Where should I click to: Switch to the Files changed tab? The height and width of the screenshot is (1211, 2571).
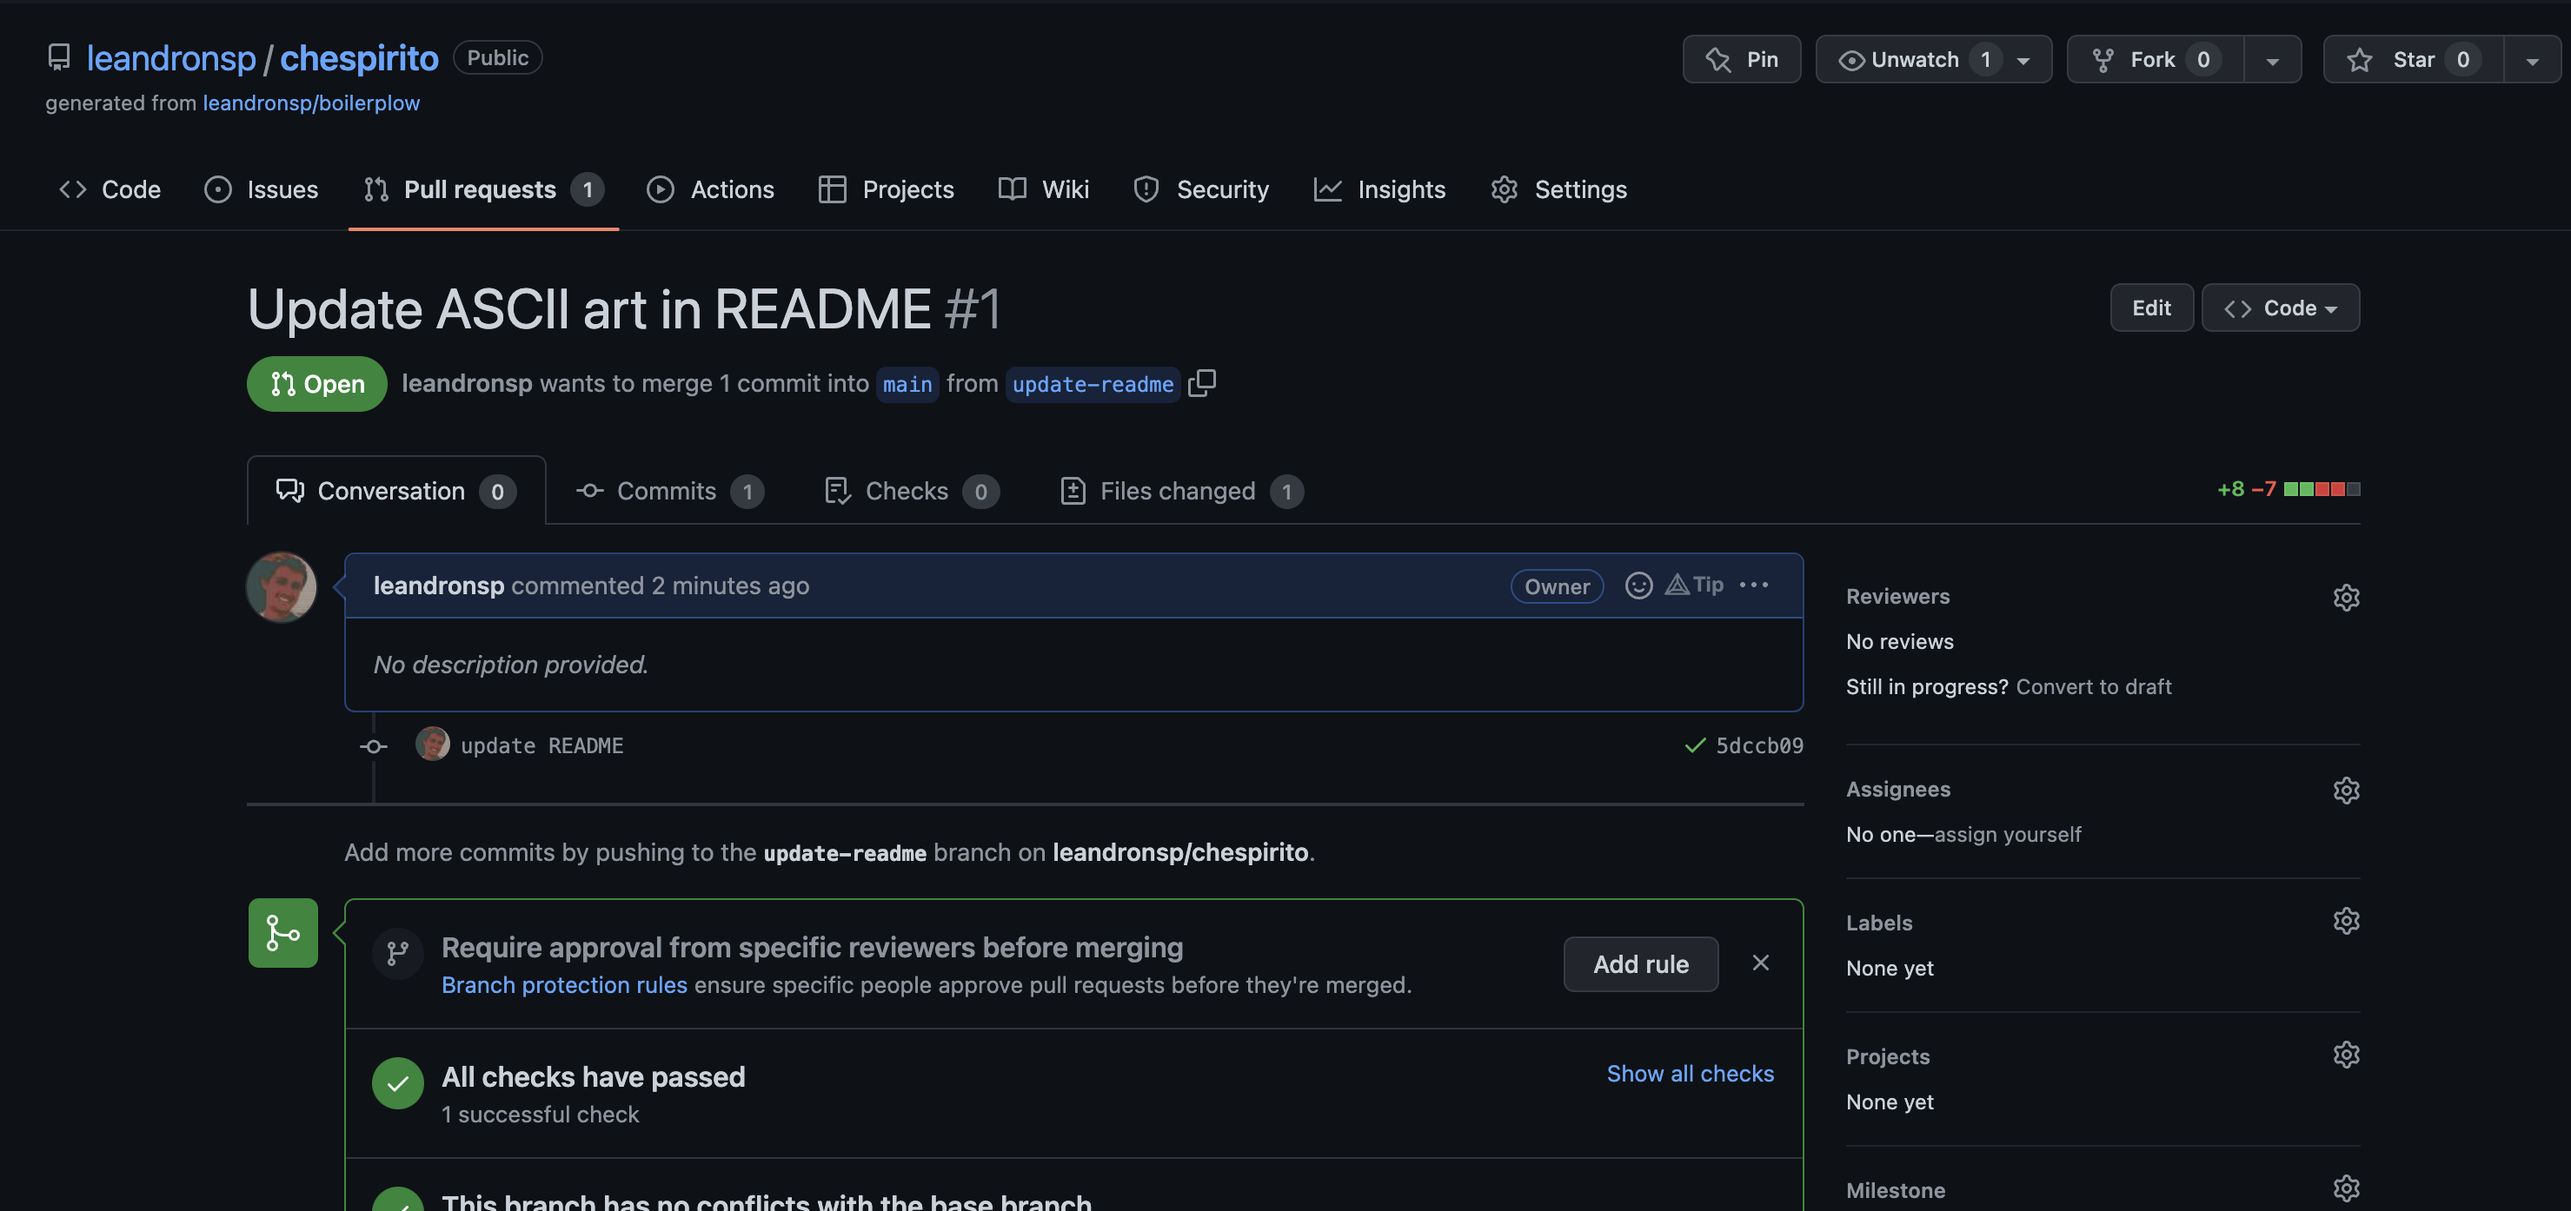coord(1179,491)
